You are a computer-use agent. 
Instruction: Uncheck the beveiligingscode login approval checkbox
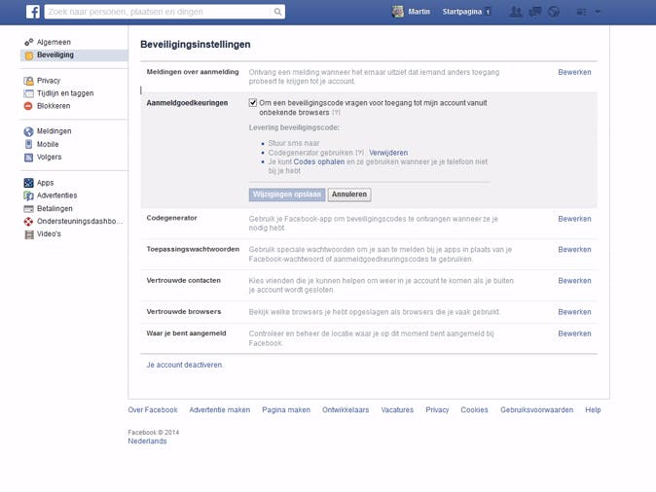[253, 102]
